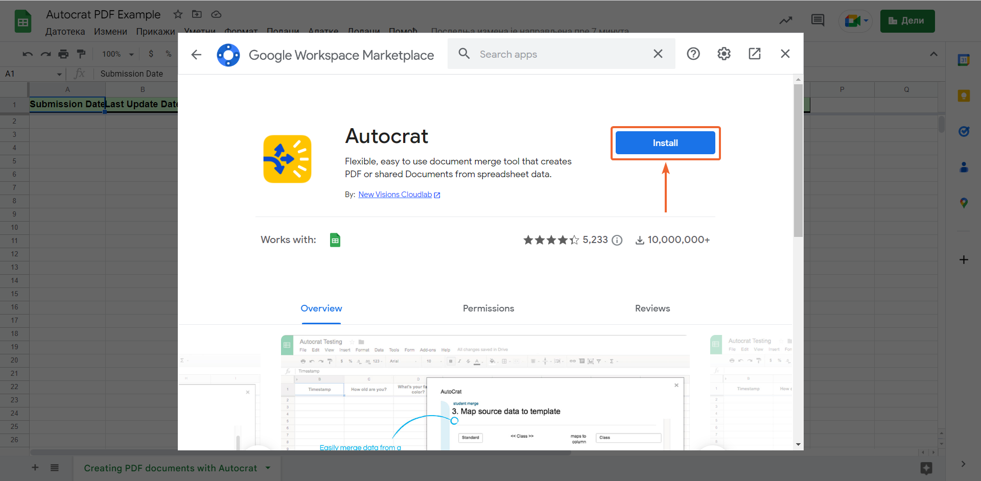Show rating details info icon
981x481 pixels.
point(617,240)
